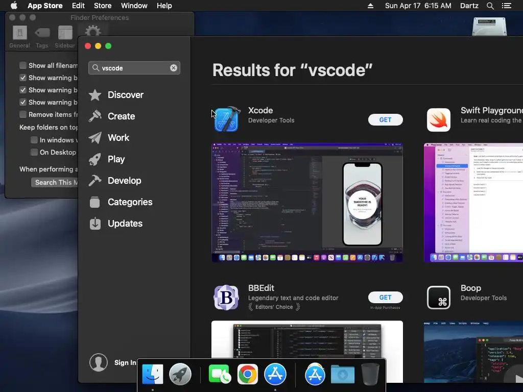Enable Keep folders on top On Desktop
This screenshot has height=392, width=523.
(x=34, y=152)
